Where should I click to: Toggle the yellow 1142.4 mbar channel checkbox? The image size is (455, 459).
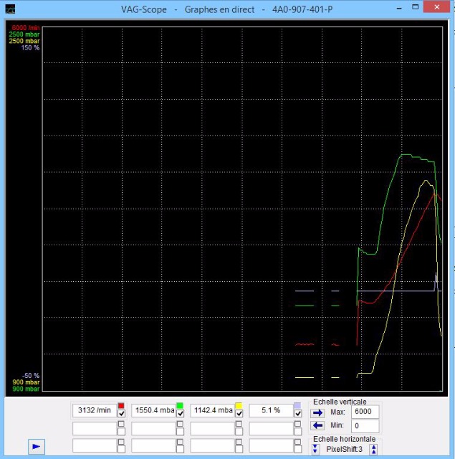coord(239,415)
